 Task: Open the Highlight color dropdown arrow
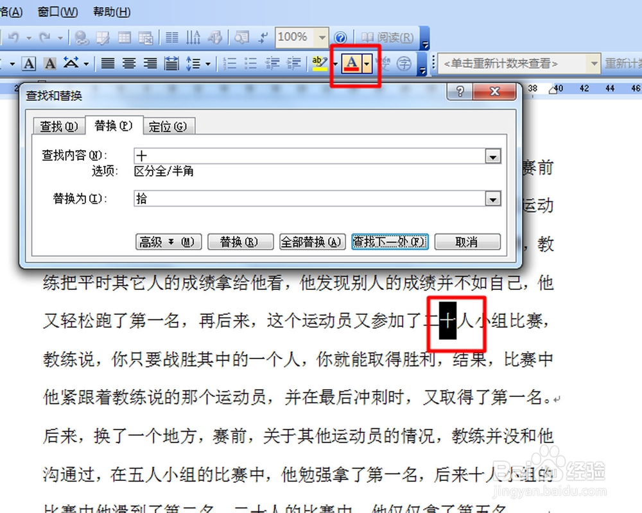(x=335, y=64)
